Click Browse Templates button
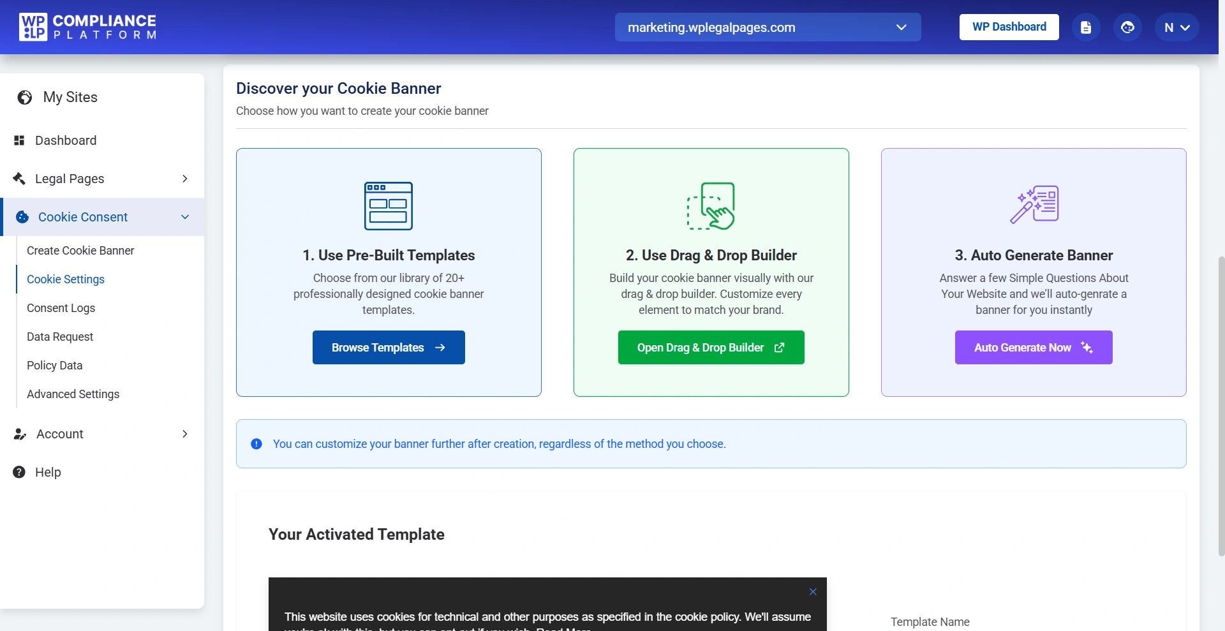The image size is (1225, 631). click(389, 348)
